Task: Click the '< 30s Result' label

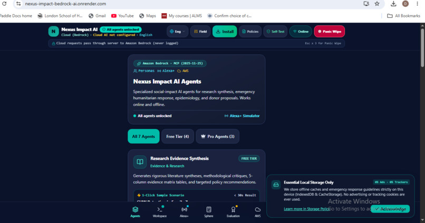Action: (x=245, y=195)
